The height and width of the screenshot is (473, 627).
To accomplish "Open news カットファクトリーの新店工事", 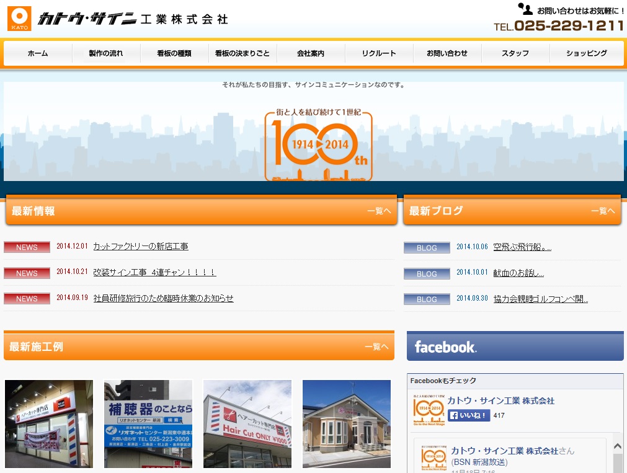I will point(141,246).
